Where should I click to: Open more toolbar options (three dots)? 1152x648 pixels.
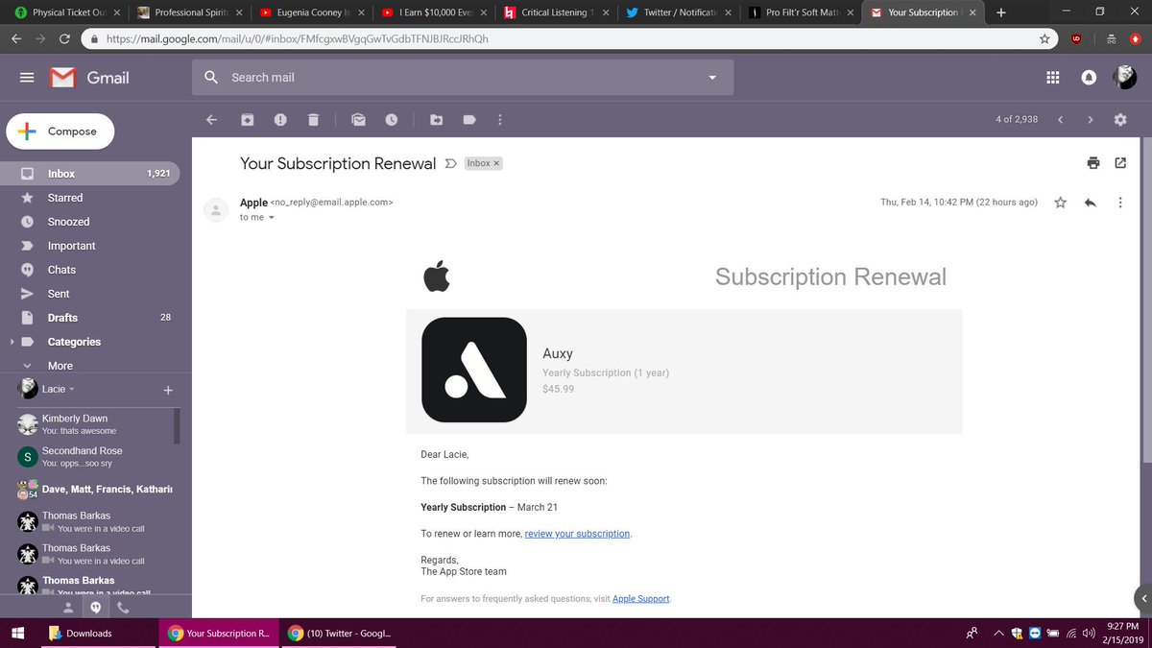[499, 120]
